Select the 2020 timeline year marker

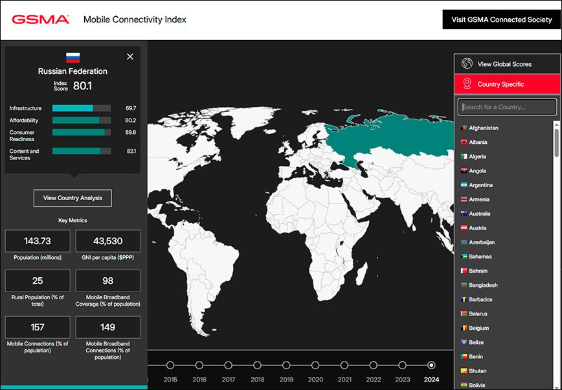[x=315, y=365]
